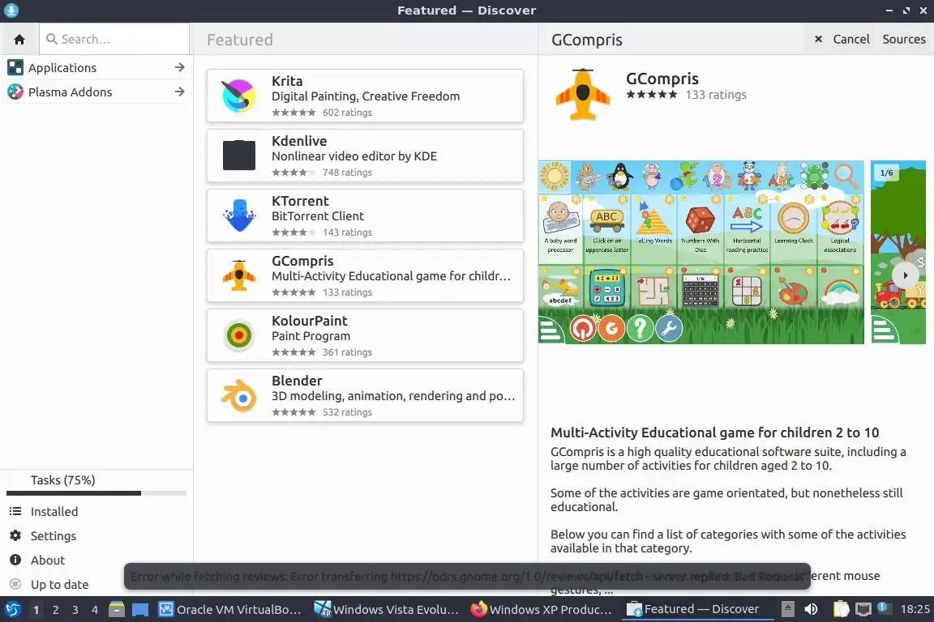Image resolution: width=934 pixels, height=622 pixels.
Task: Switch to virtual desktop 2
Action: tap(55, 610)
